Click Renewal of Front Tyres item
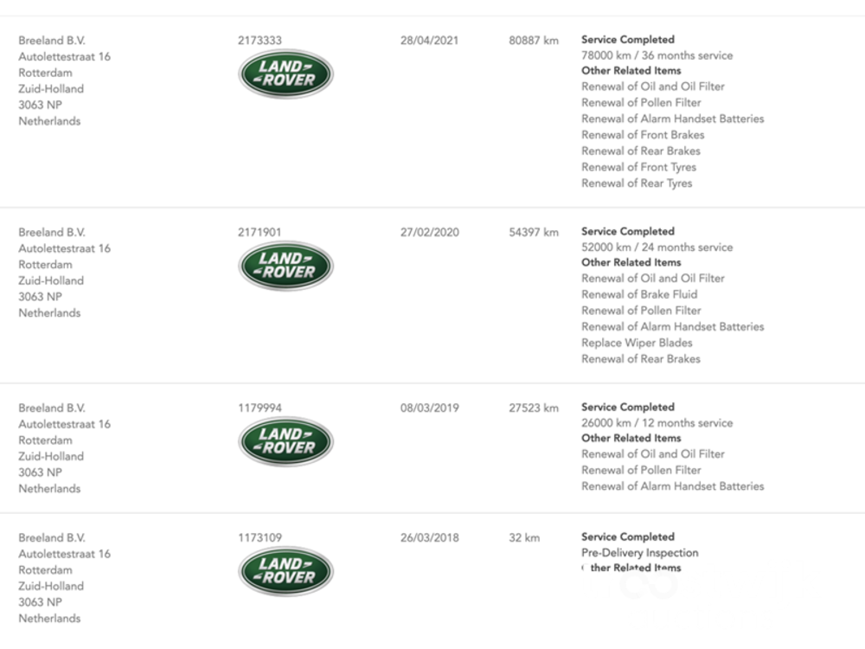Screen dimensions: 865x649 pos(638,167)
